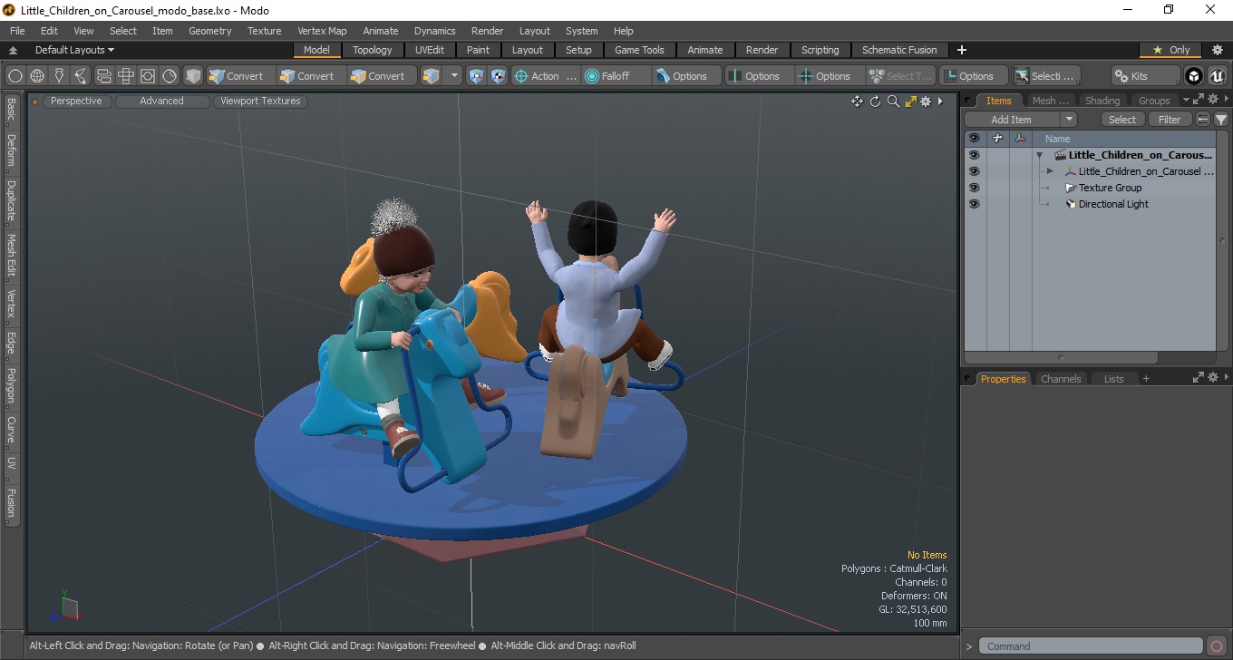Open the Render menu
The height and width of the screenshot is (660, 1233).
coord(487,31)
